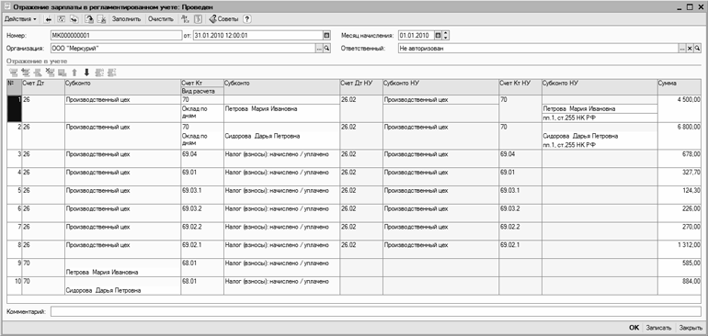708x336 pixels.
Task: Click the Записать button
Action: tap(658, 328)
